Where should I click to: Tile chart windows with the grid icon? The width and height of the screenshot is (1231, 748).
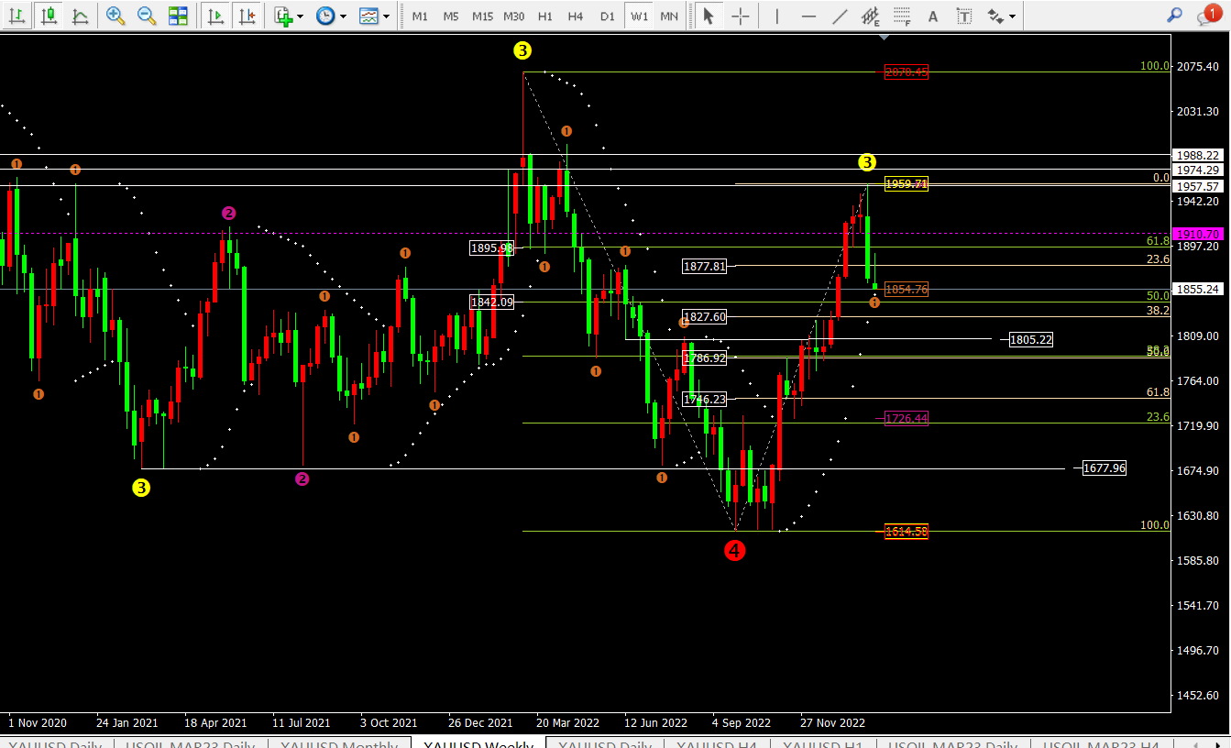click(178, 16)
